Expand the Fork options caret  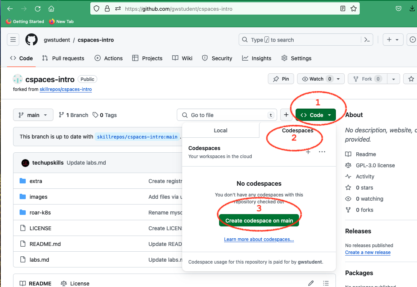[x=393, y=79]
